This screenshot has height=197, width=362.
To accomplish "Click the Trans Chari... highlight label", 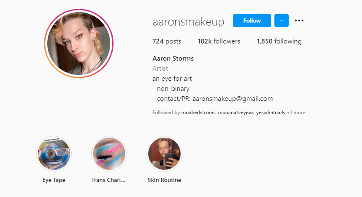I will pyautogui.click(x=109, y=180).
